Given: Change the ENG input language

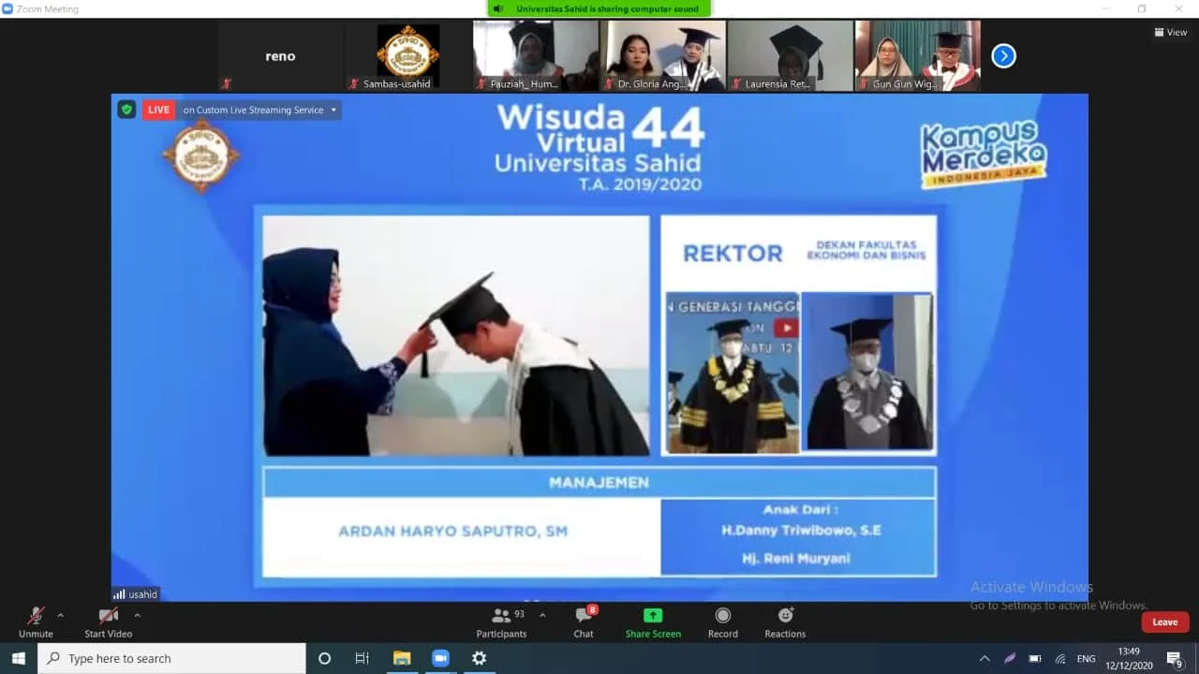Looking at the screenshot, I should pyautogui.click(x=1087, y=658).
